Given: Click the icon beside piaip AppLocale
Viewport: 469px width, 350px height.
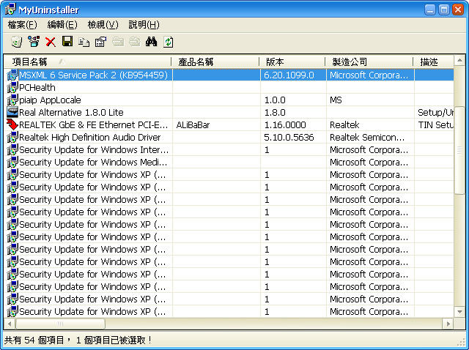Looking at the screenshot, I should 12,100.
